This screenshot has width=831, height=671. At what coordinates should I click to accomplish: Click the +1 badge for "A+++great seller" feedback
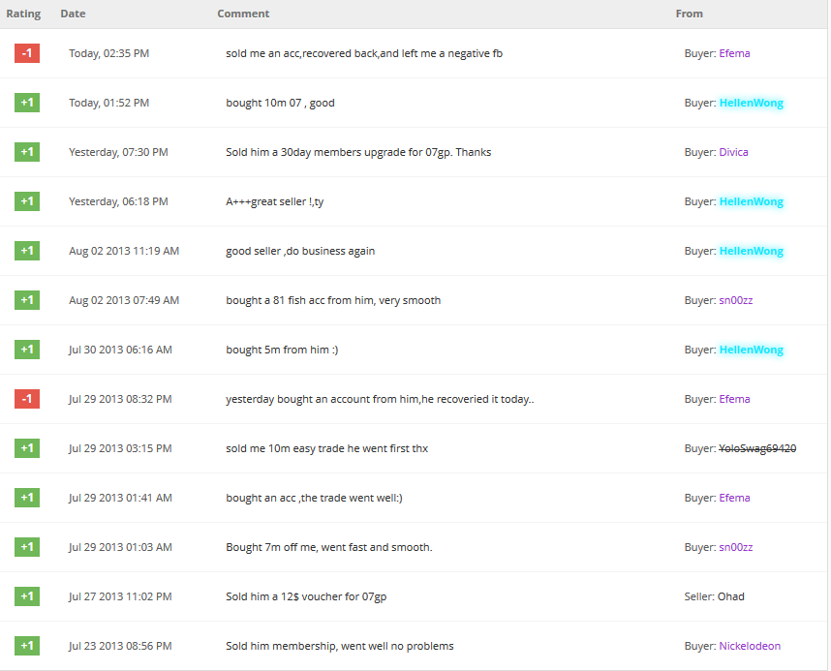27,201
